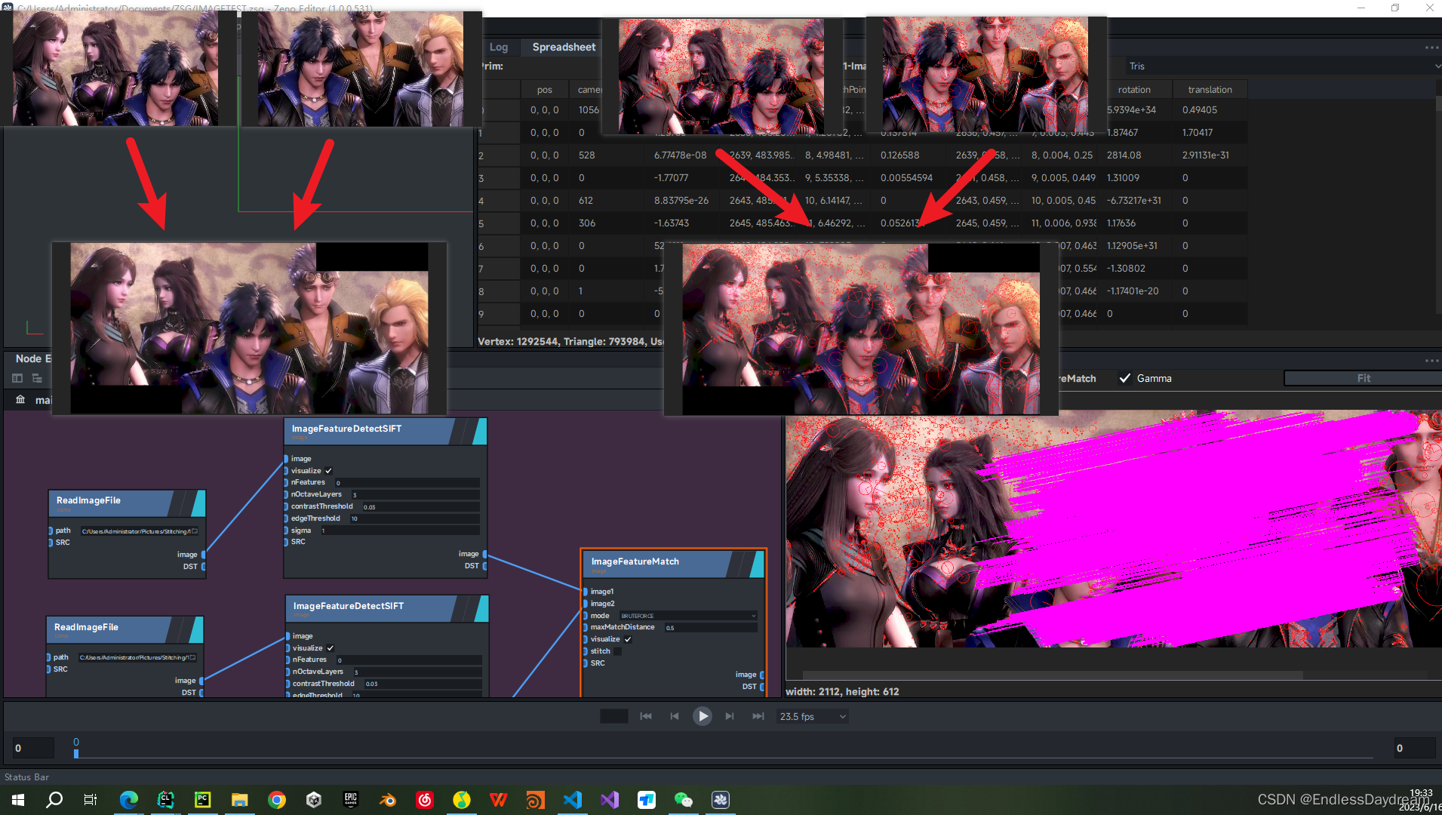Start playback with the play button
This screenshot has height=815, width=1442.
tap(702, 716)
